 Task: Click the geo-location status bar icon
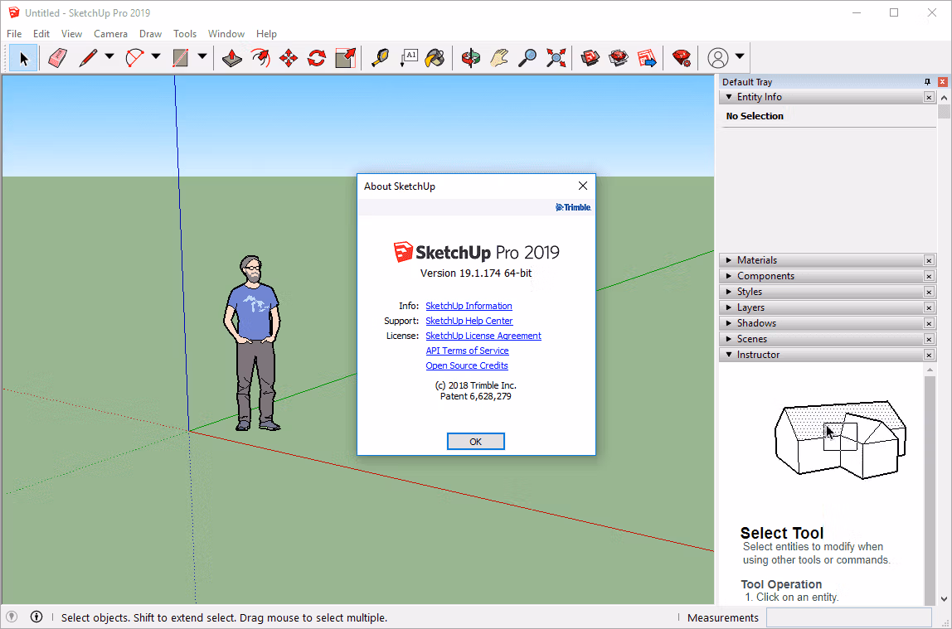[12, 617]
